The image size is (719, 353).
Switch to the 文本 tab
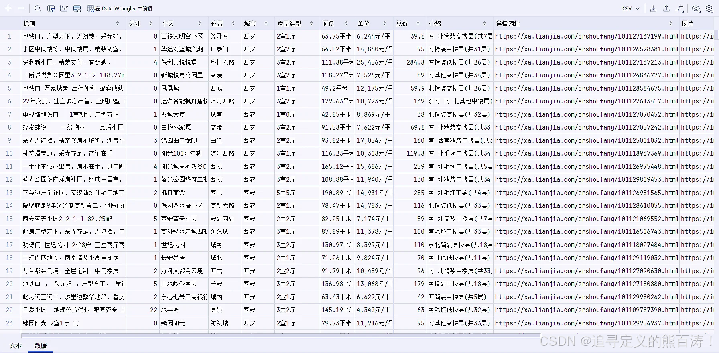[x=16, y=345]
